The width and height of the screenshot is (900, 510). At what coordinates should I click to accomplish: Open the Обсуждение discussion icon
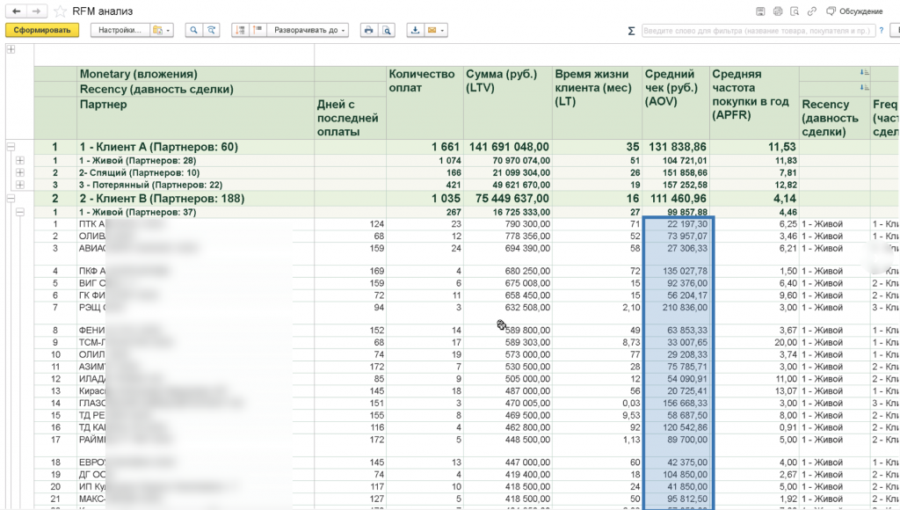pos(831,11)
